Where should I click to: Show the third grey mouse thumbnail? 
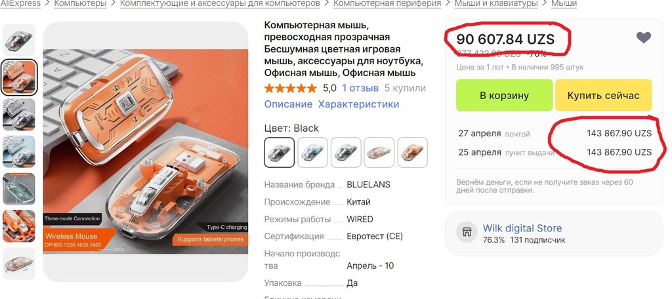(19, 114)
